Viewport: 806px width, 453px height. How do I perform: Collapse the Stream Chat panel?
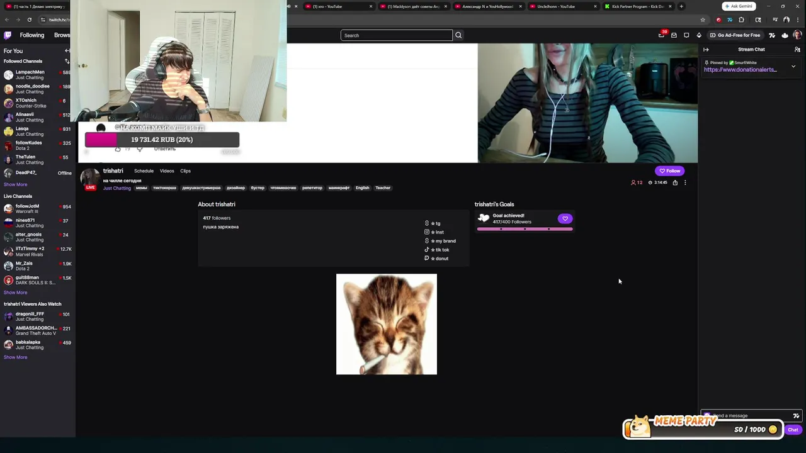click(x=706, y=49)
